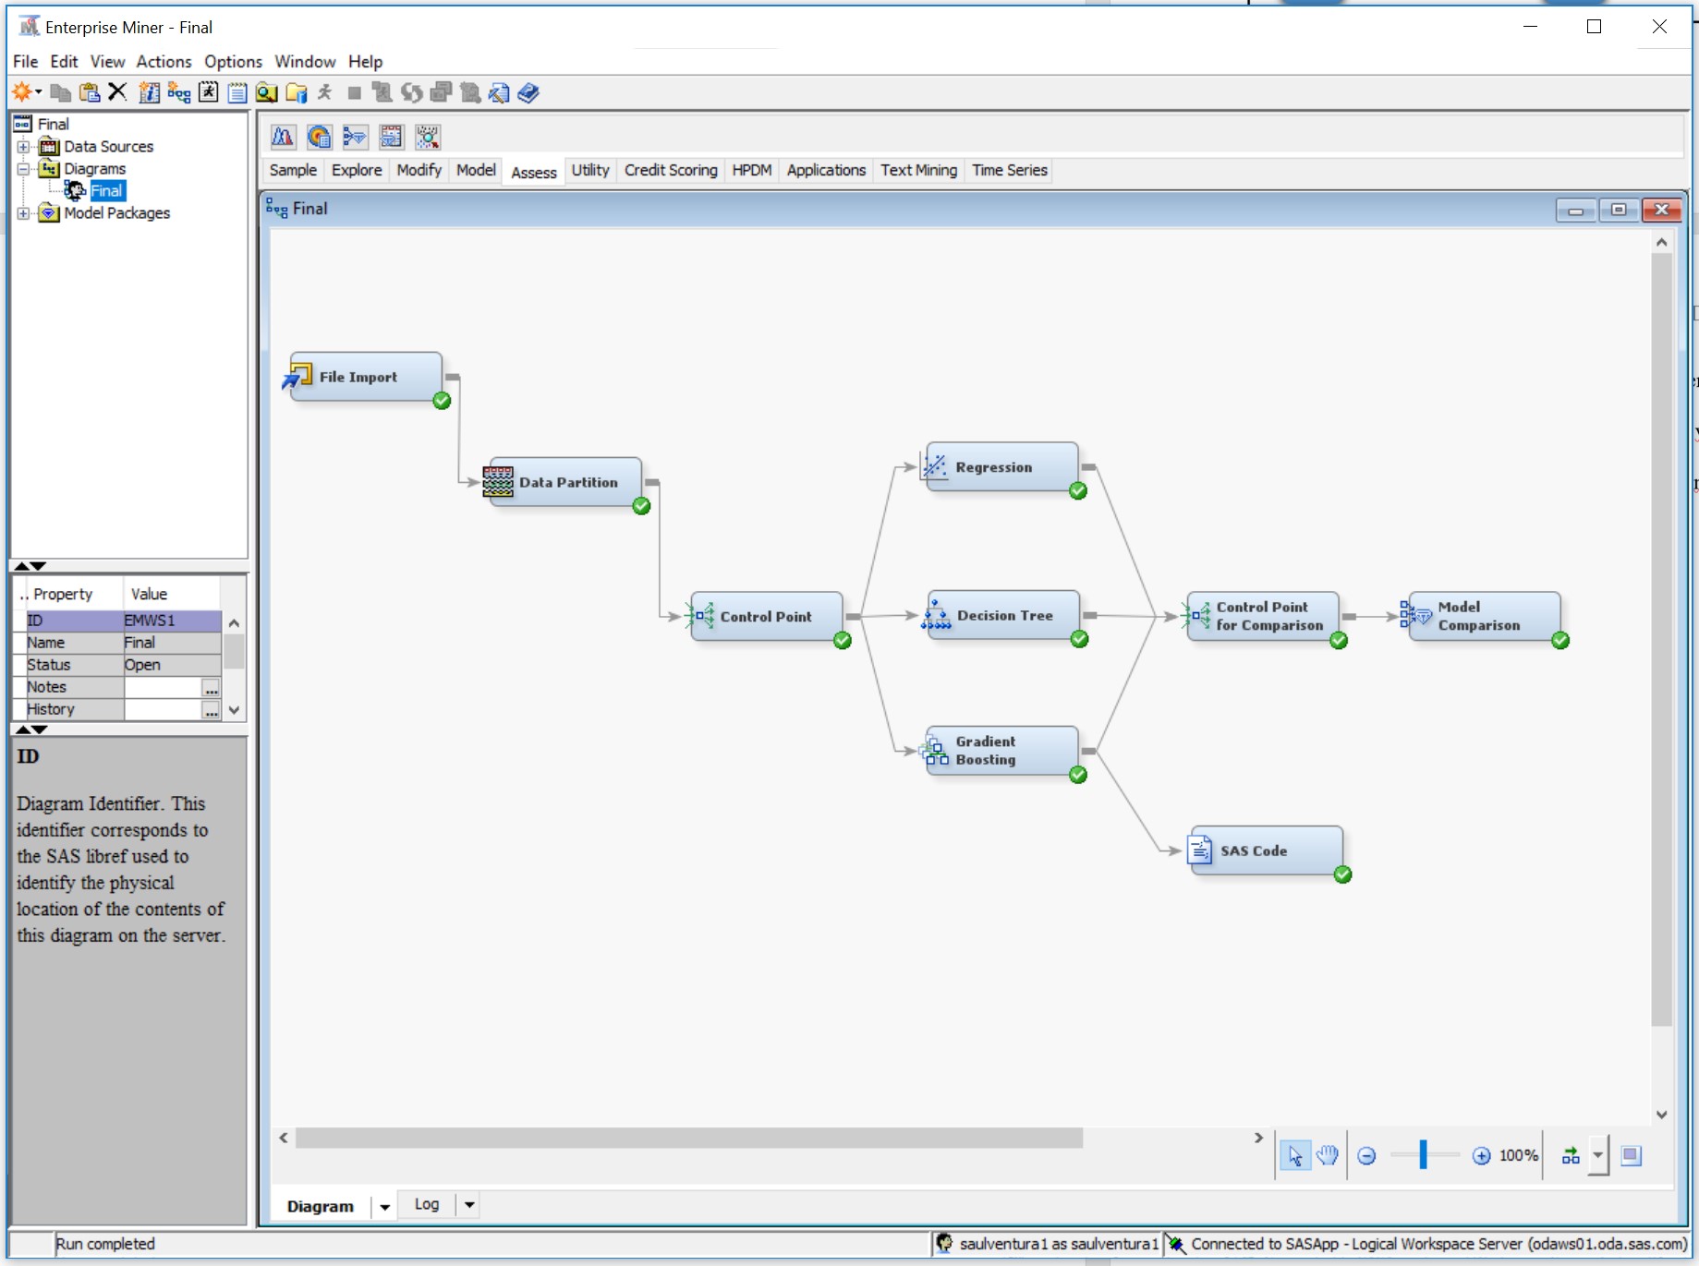Click the blue Help book toolbar icon
1699x1266 pixels.
pyautogui.click(x=528, y=92)
